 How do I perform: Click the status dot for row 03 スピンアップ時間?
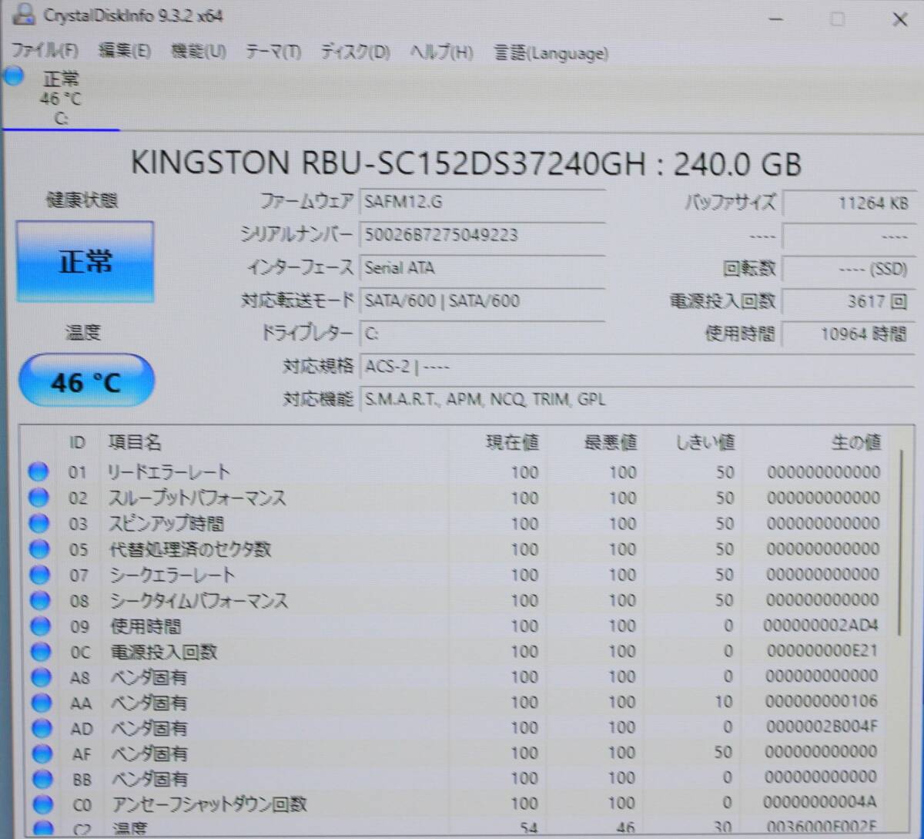(x=38, y=523)
